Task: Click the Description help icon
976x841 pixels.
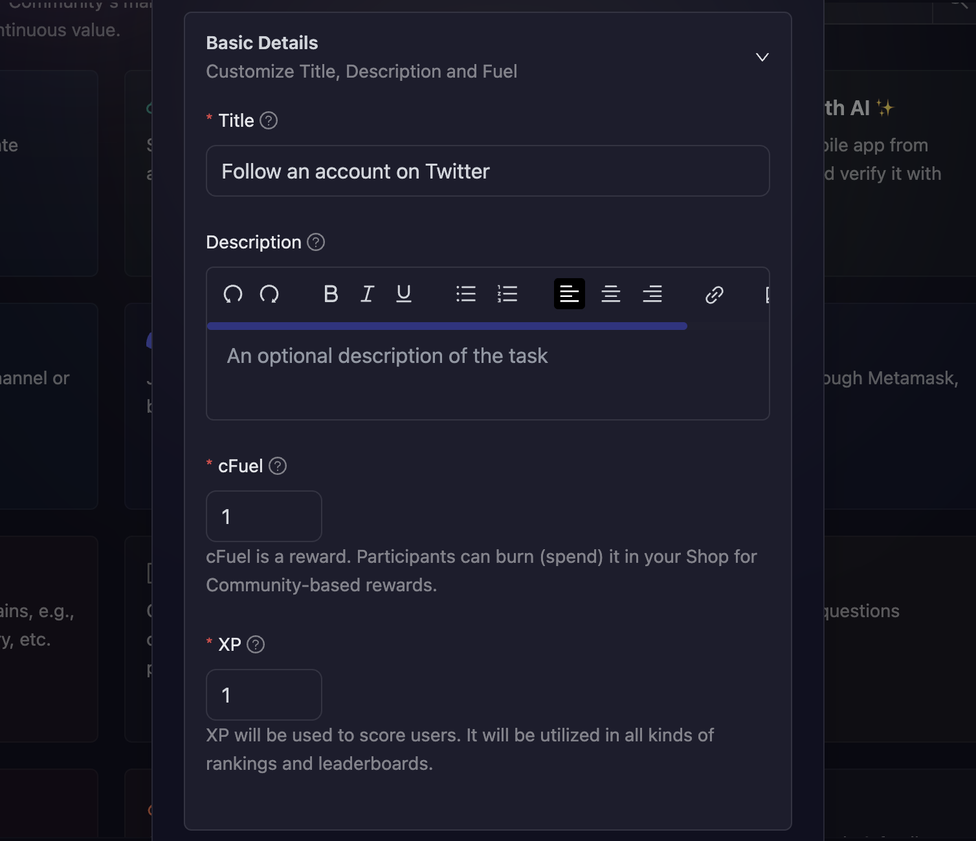Action: click(x=316, y=242)
